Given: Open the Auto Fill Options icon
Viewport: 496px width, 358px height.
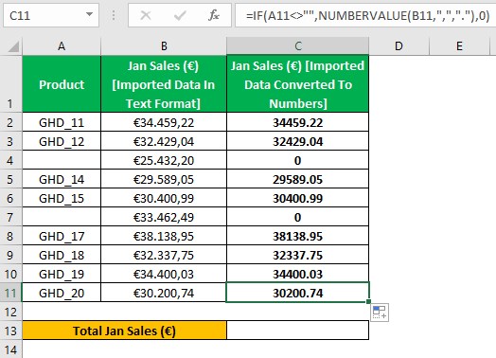Looking at the screenshot, I should [380, 313].
